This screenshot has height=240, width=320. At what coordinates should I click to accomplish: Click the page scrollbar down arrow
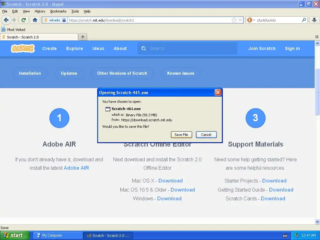(317, 222)
